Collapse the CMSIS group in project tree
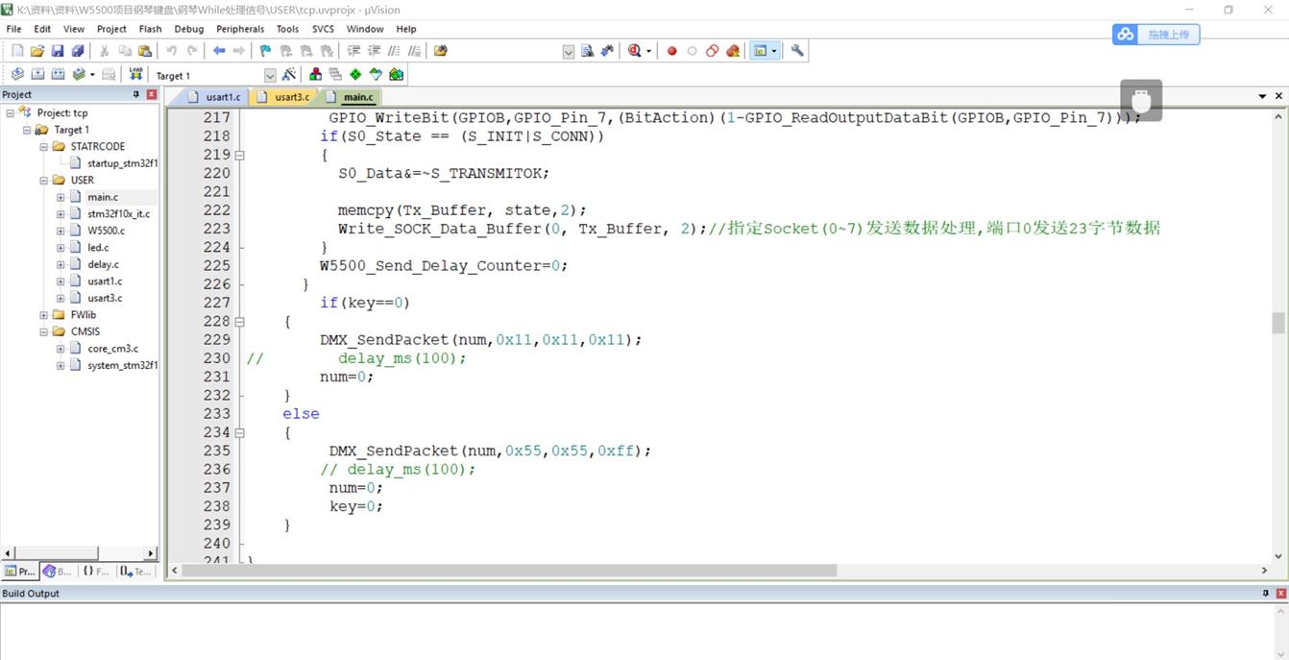Image resolution: width=1289 pixels, height=660 pixels. tap(44, 331)
